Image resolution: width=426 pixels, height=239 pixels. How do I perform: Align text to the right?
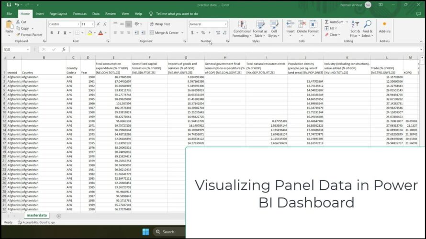point(128,33)
